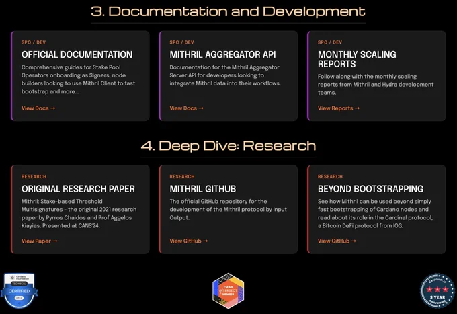Click SPO / DEV tag on Mithril Aggregator API card
The image size is (457, 314).
(182, 42)
